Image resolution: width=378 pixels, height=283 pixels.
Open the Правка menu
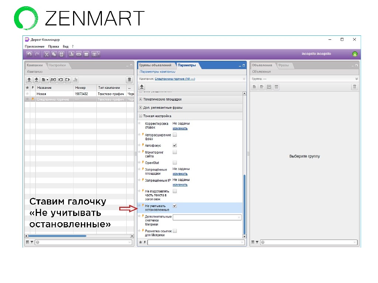[53, 46]
